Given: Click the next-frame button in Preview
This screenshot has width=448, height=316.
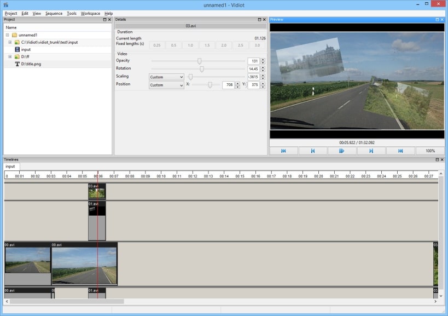Looking at the screenshot, I should (371, 151).
